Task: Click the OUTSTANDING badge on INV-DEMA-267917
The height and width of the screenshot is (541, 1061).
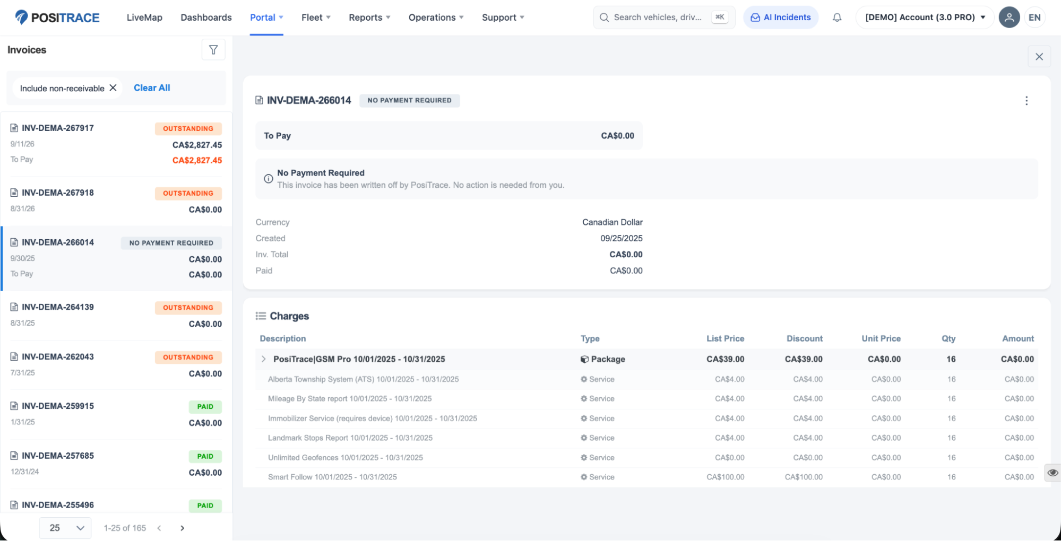Action: pos(188,129)
